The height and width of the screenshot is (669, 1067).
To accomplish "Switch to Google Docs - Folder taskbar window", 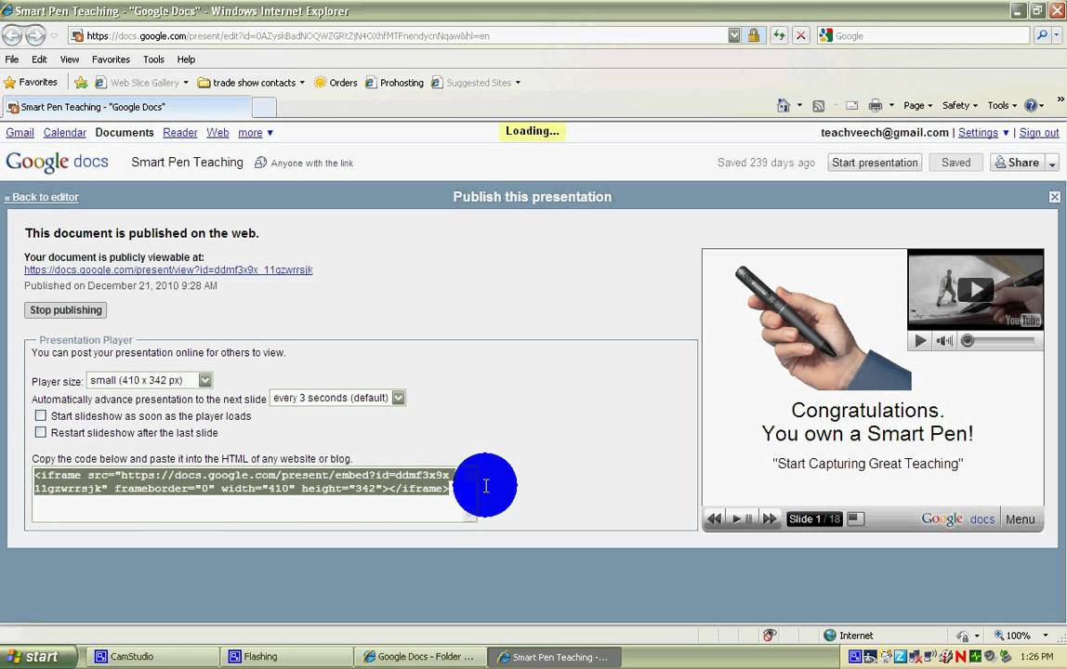I will pos(419,657).
